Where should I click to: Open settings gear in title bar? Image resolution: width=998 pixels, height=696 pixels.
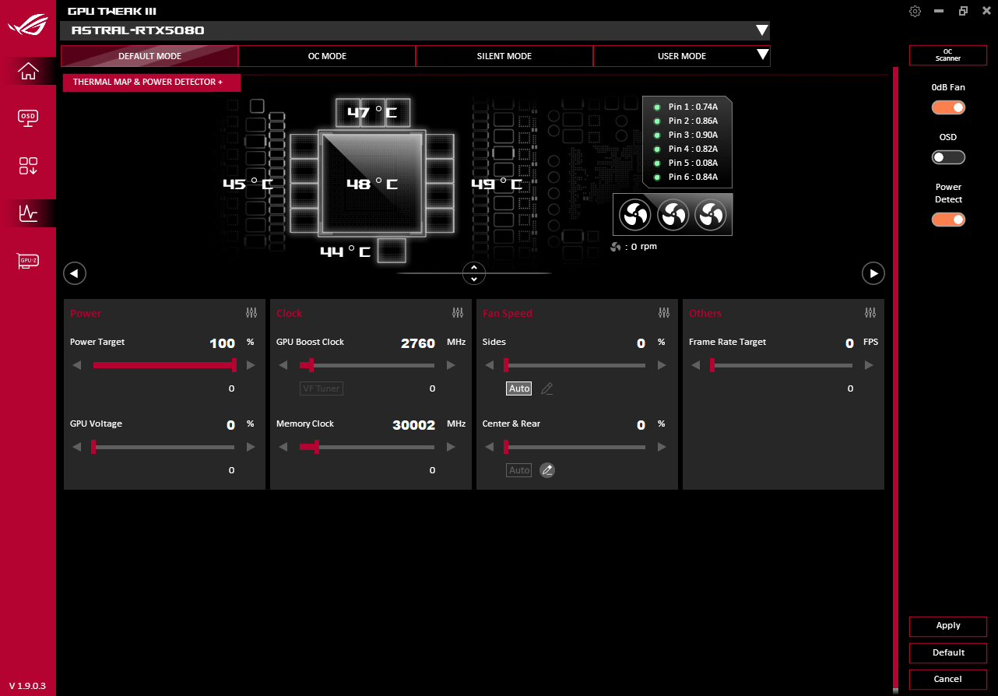(915, 11)
